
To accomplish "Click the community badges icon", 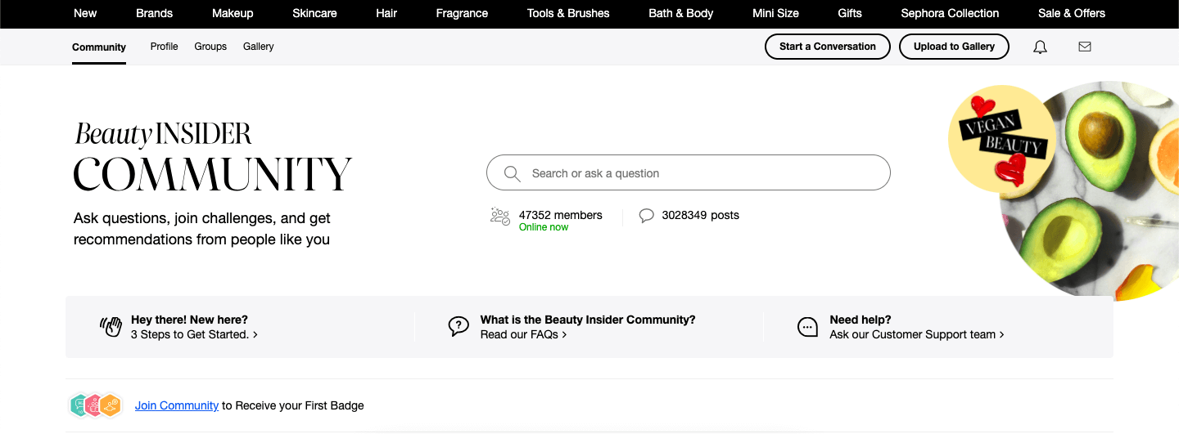I will tap(96, 405).
